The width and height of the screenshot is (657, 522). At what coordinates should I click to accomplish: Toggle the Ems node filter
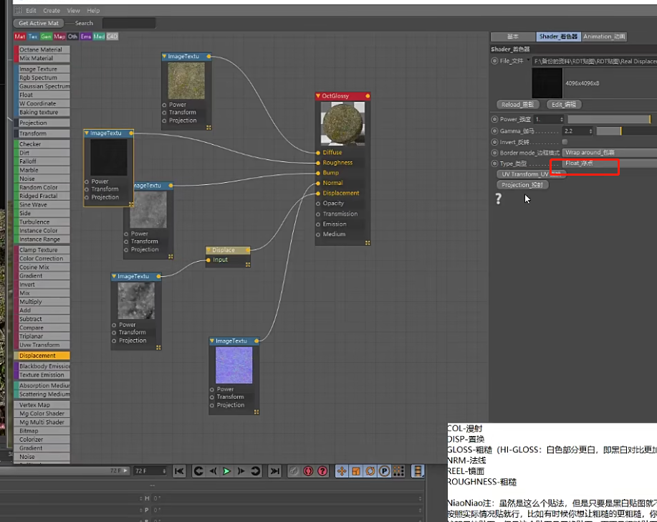[x=86, y=37]
